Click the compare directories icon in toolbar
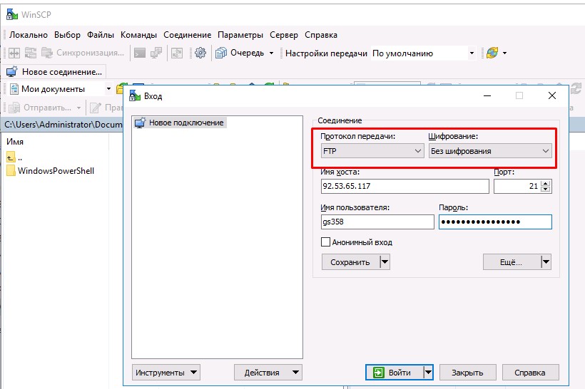Screen dimensions: 585x389 click(14, 53)
